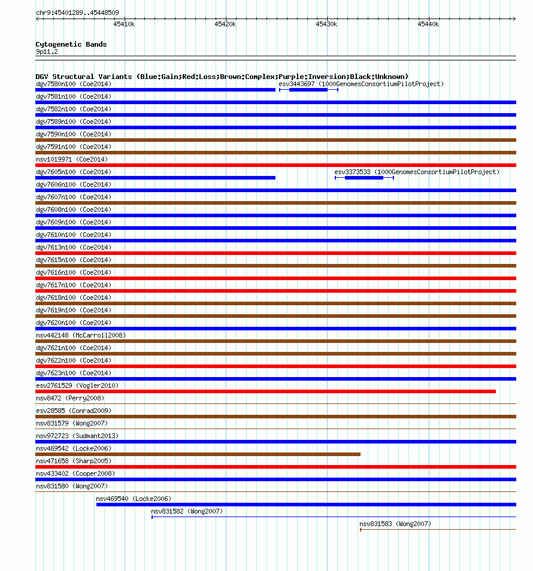The height and width of the screenshot is (571, 533).
Task: Select nsv831579 (Wong2007) label
Action: pos(72,423)
